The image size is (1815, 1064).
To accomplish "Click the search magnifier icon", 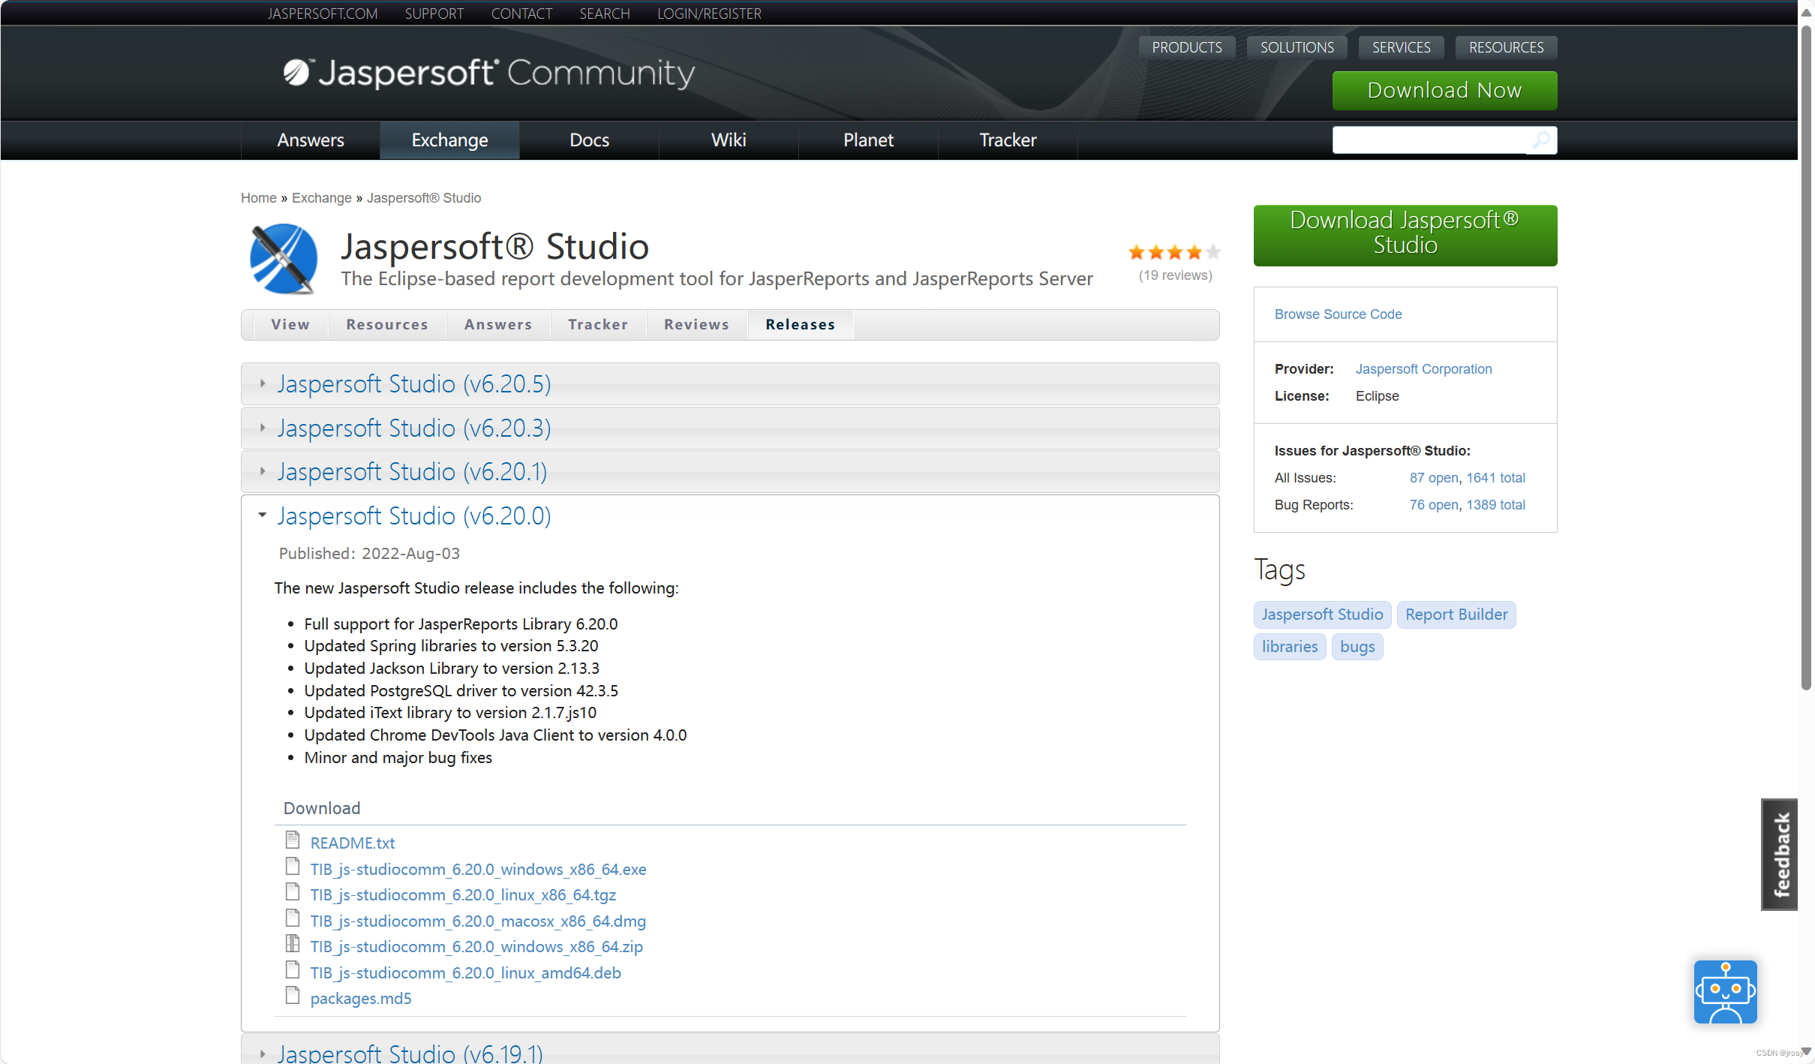I will [x=1540, y=140].
